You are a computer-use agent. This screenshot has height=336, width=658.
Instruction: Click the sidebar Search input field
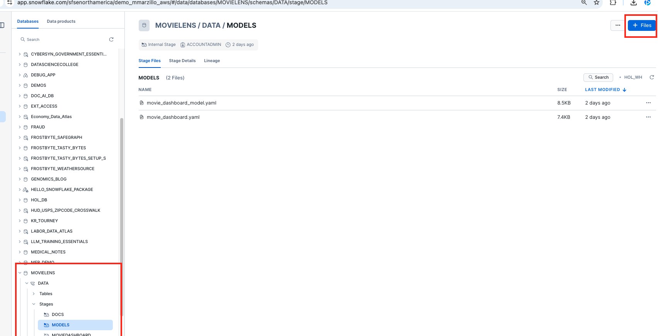[x=64, y=40]
